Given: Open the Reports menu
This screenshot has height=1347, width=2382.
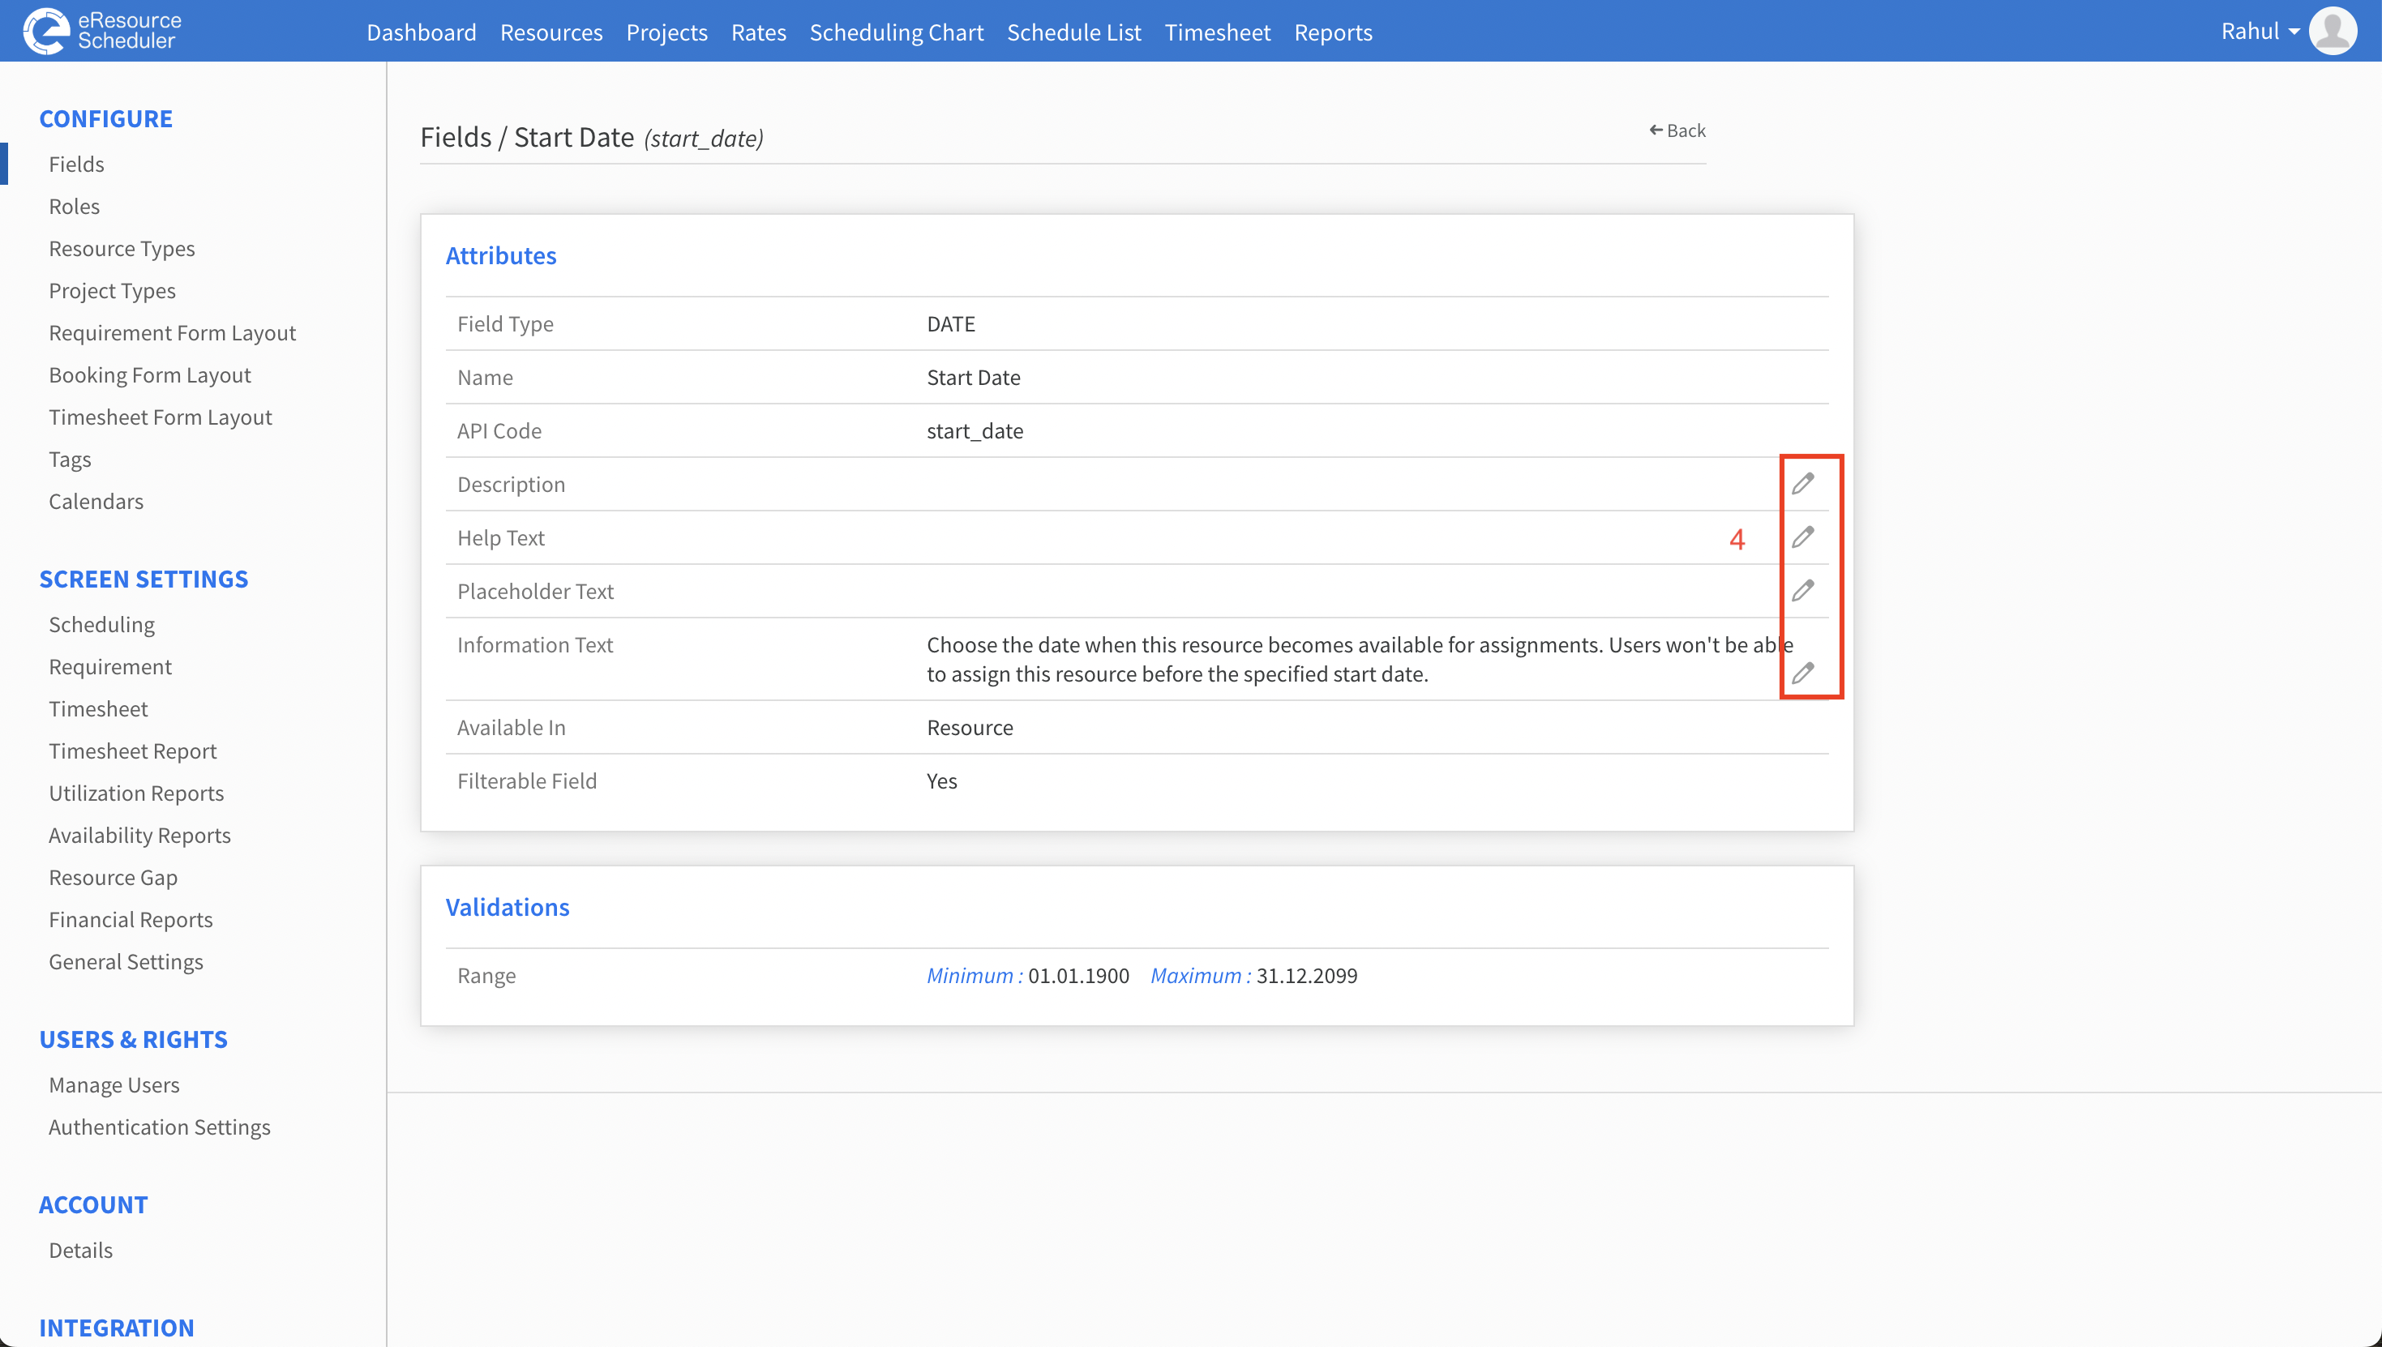Looking at the screenshot, I should point(1333,32).
